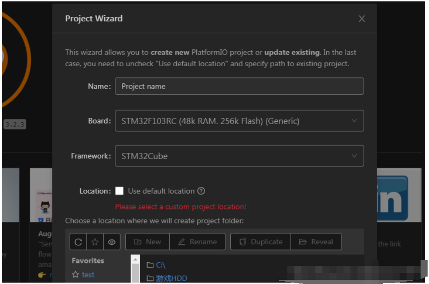
Task: Open the C:\ drive folder
Action: point(161,265)
